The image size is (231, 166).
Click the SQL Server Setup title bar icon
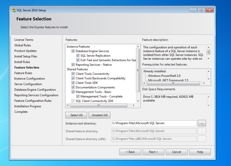point(14,10)
